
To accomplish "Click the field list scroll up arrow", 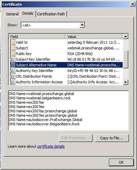I will click(125, 36).
